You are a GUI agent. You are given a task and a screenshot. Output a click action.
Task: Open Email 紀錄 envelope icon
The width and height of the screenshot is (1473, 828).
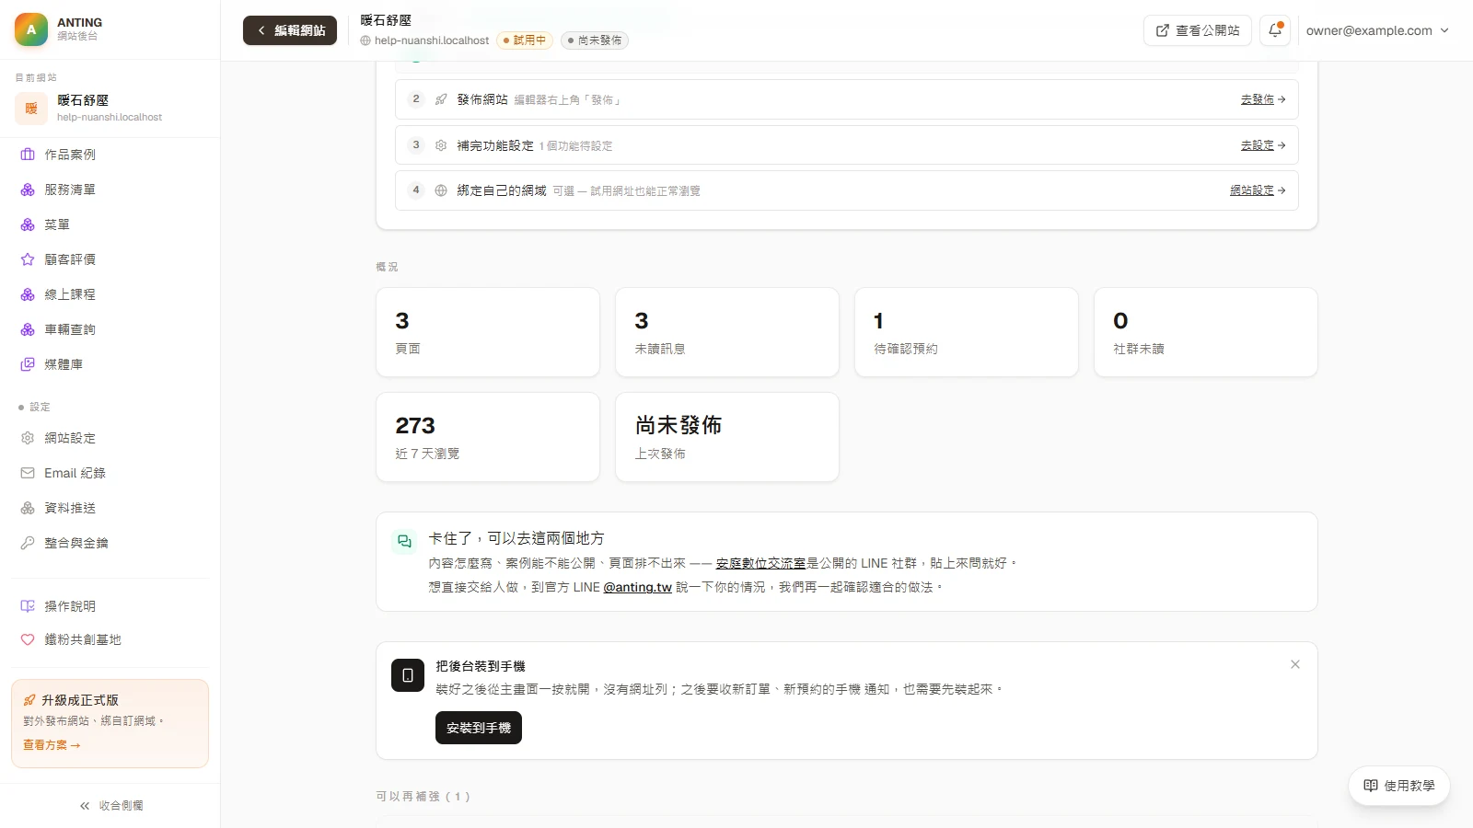28,473
